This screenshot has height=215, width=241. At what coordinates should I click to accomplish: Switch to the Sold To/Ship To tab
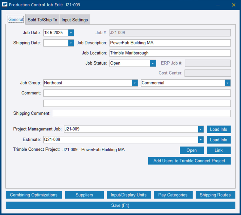pyautogui.click(x=42, y=20)
